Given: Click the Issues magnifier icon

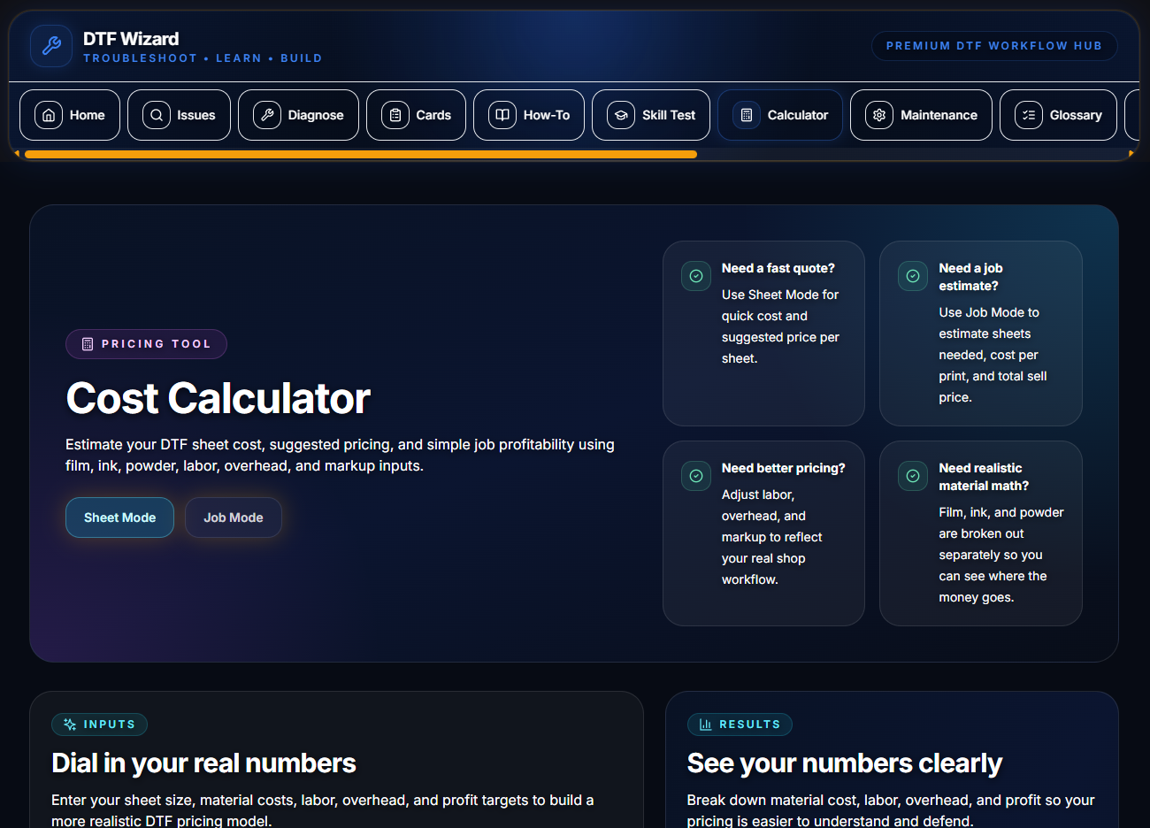Looking at the screenshot, I should tap(157, 115).
